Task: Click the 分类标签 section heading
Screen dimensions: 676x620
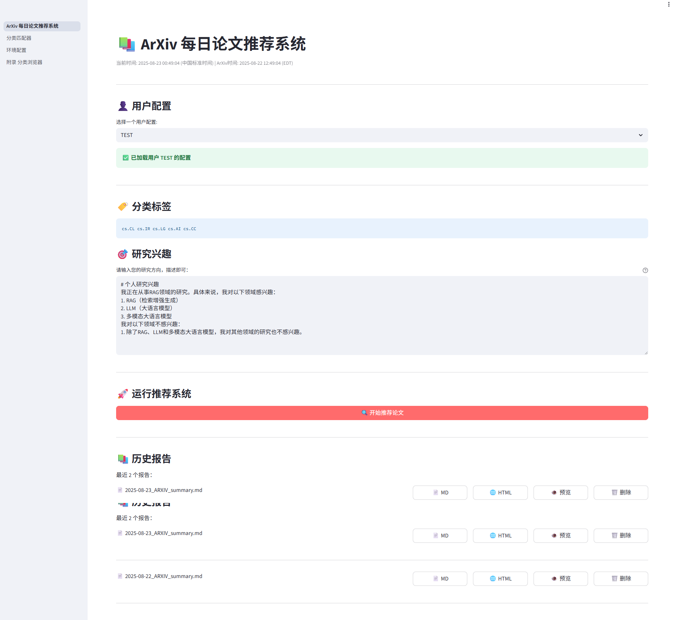Action: pyautogui.click(x=144, y=207)
